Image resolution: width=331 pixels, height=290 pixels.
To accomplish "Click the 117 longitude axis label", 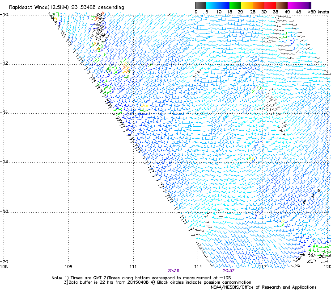I will click(263, 267).
